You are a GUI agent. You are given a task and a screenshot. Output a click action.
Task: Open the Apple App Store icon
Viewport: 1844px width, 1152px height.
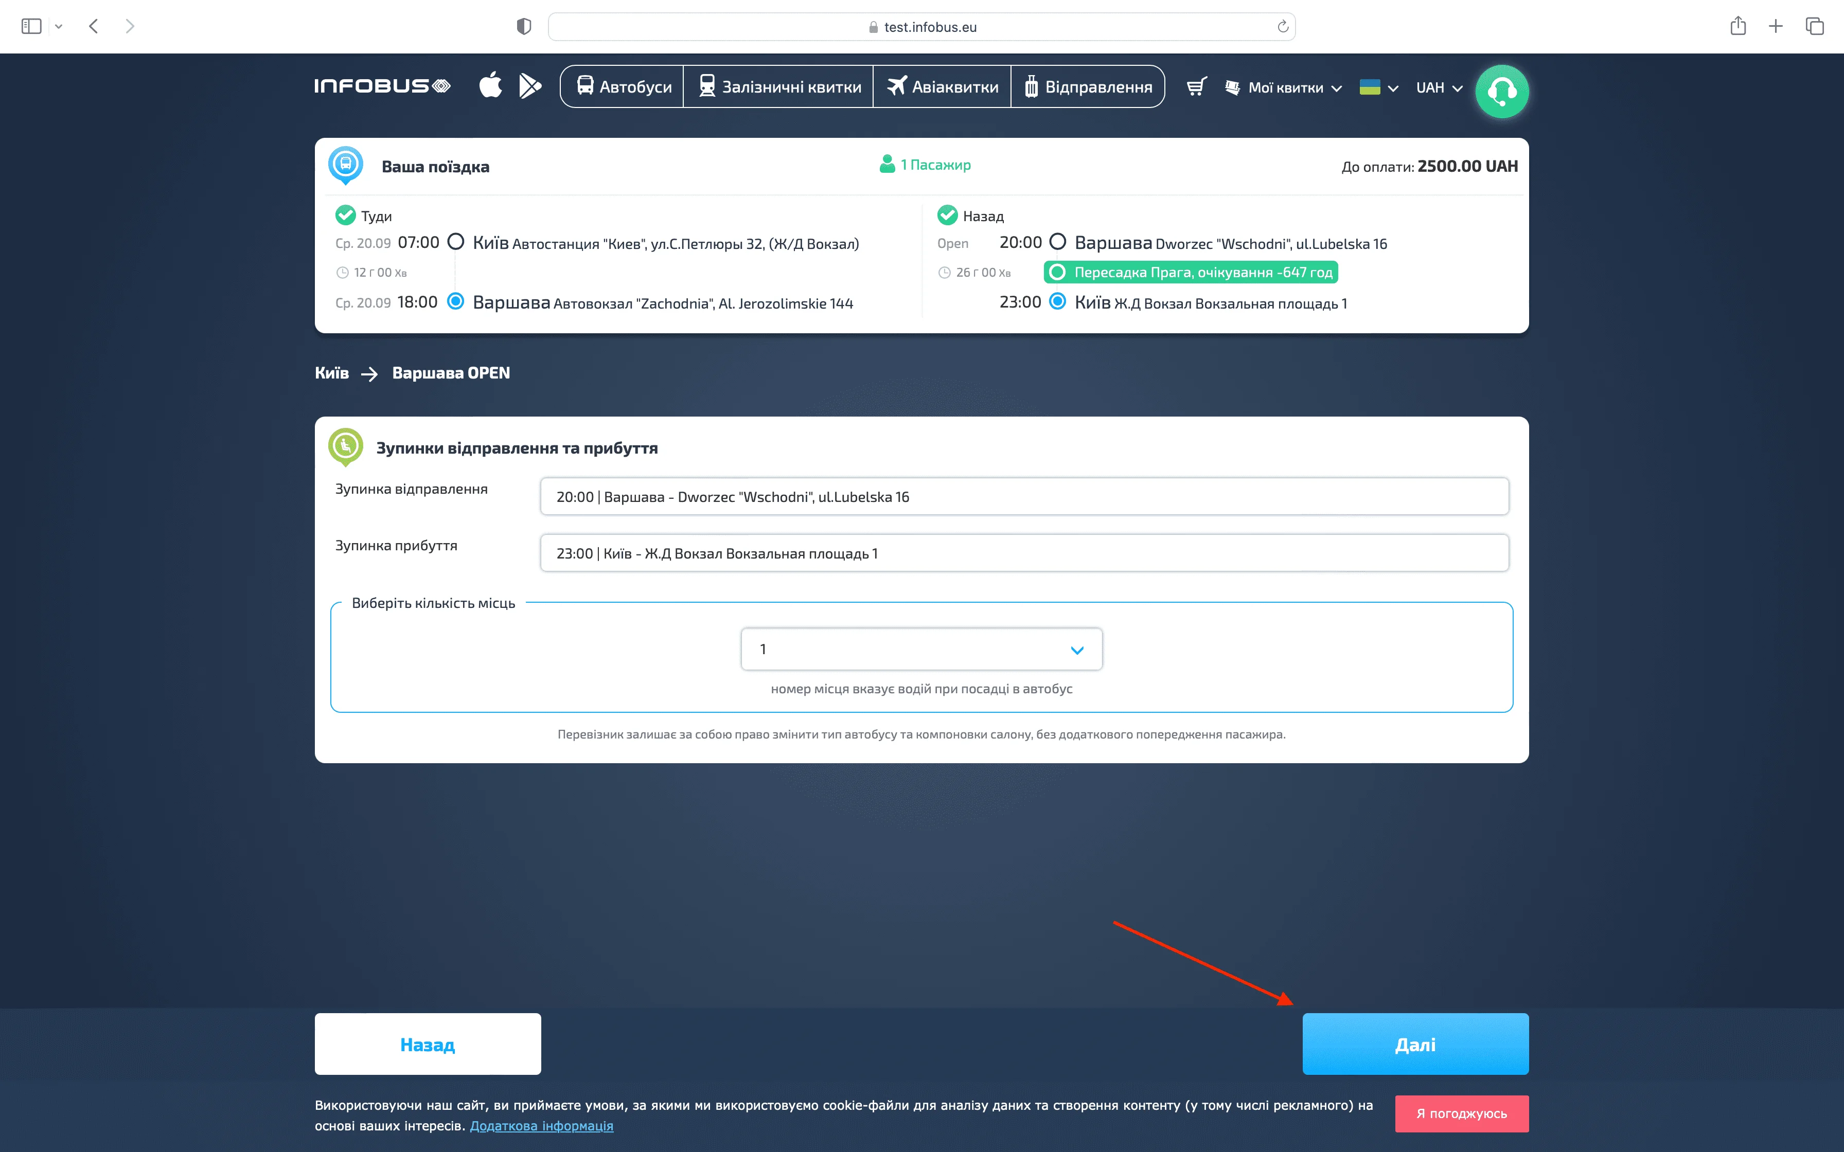pyautogui.click(x=490, y=85)
